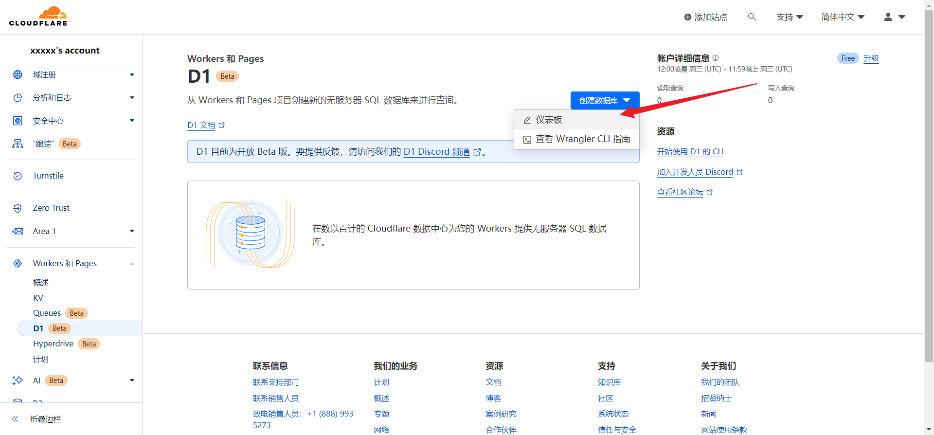This screenshot has width=934, height=435.
Task: Select 仪表板 from the dropdown menu
Action: 576,120
